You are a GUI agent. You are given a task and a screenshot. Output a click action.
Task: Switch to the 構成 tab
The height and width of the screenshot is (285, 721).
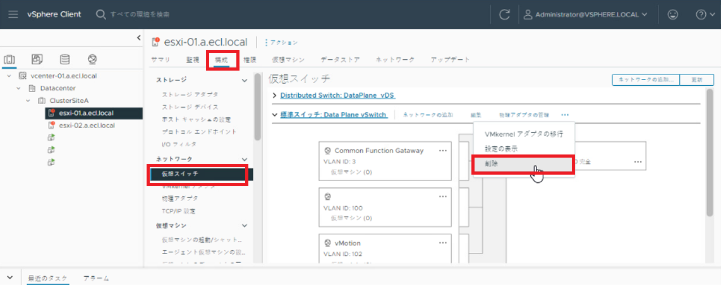222,60
